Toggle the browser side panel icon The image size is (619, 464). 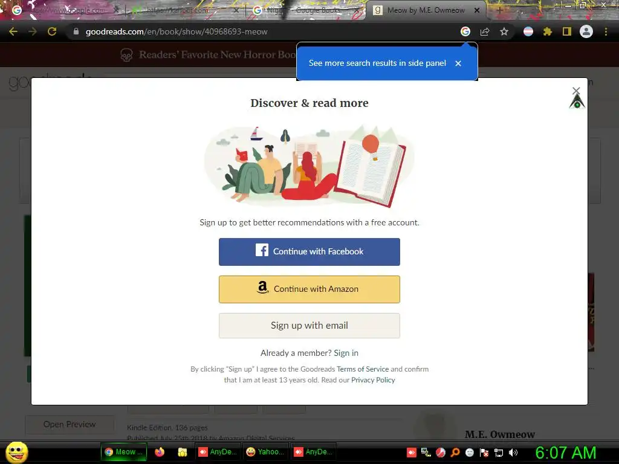[567, 31]
